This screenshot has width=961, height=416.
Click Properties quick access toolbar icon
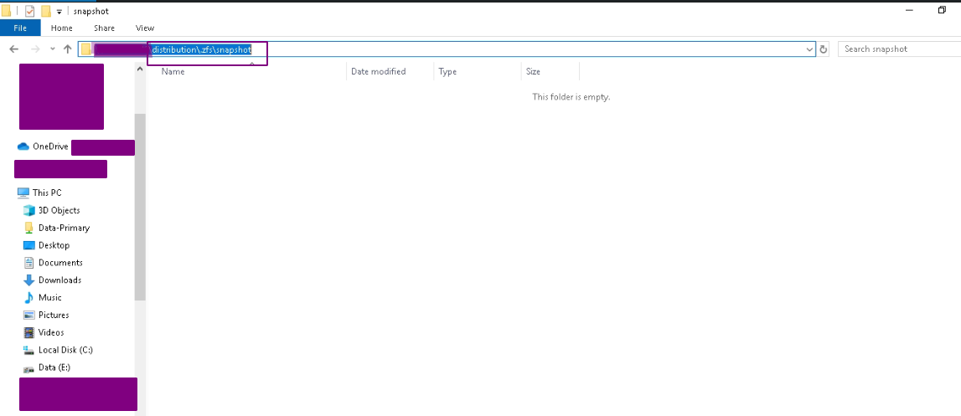30,11
